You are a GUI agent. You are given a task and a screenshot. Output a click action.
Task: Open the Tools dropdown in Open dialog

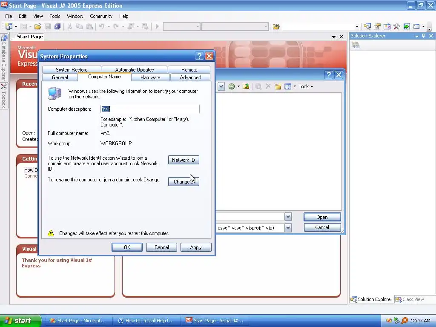tap(306, 86)
